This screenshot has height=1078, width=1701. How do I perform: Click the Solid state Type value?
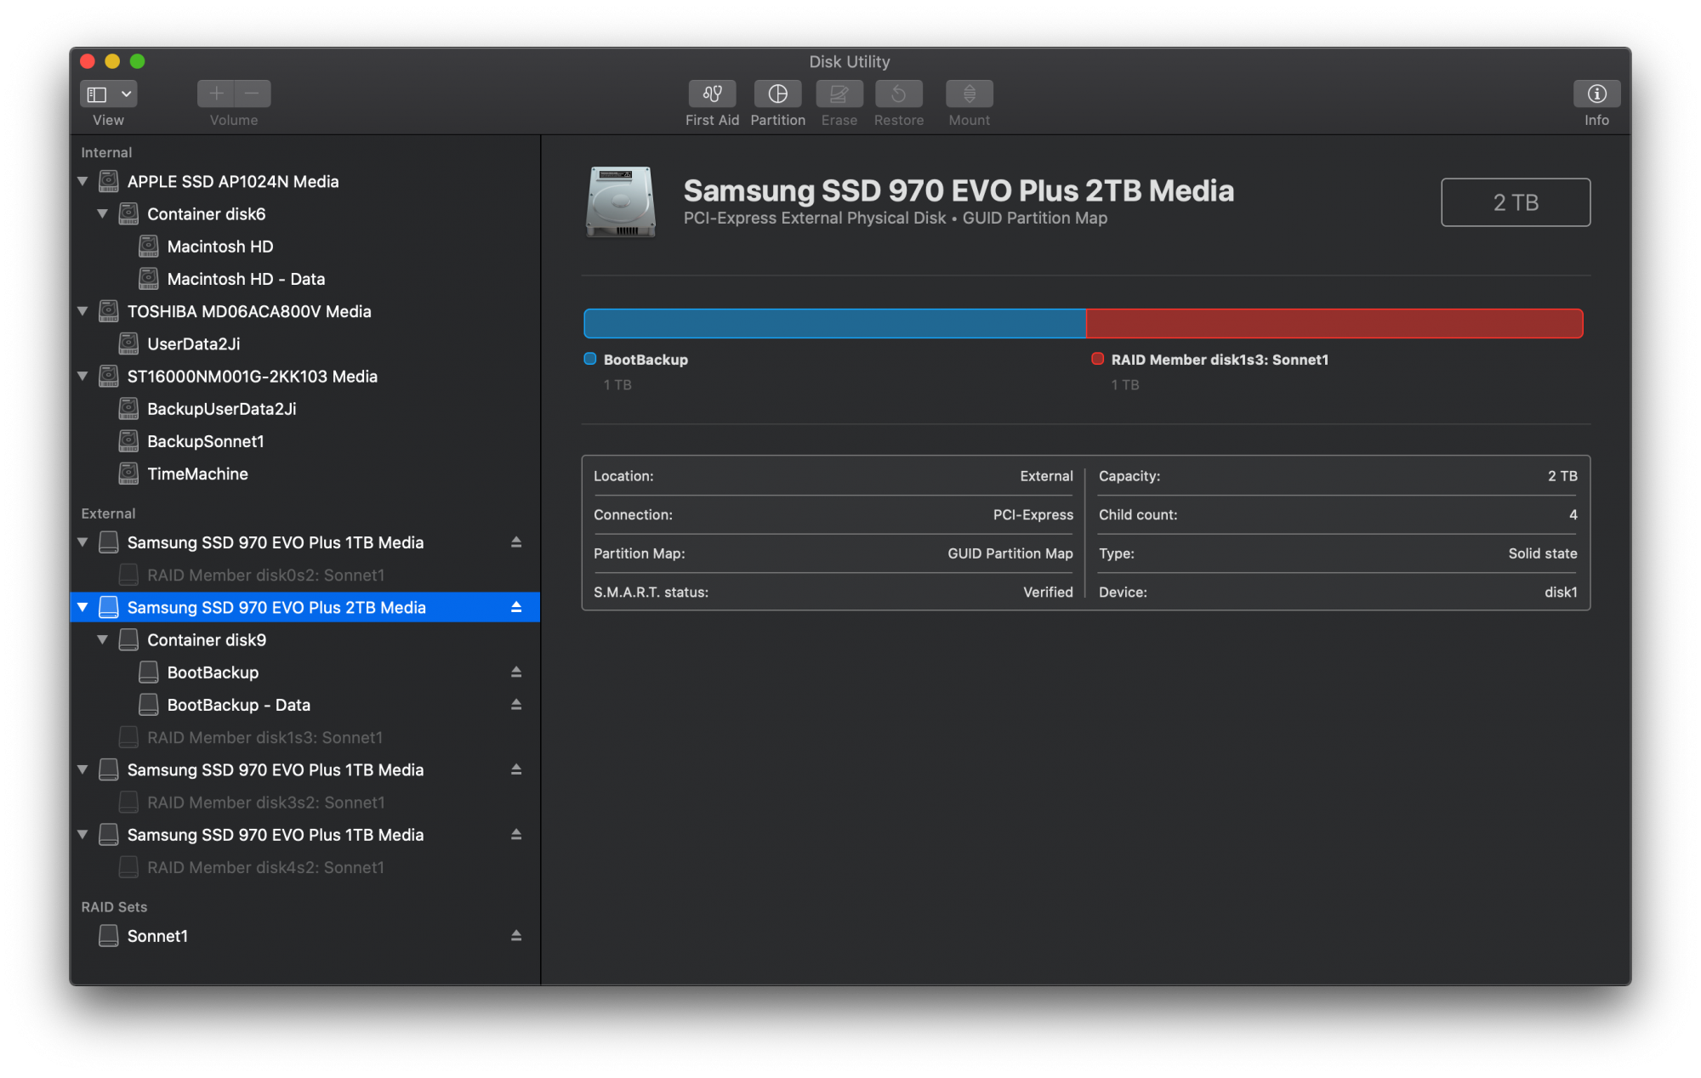tap(1543, 553)
